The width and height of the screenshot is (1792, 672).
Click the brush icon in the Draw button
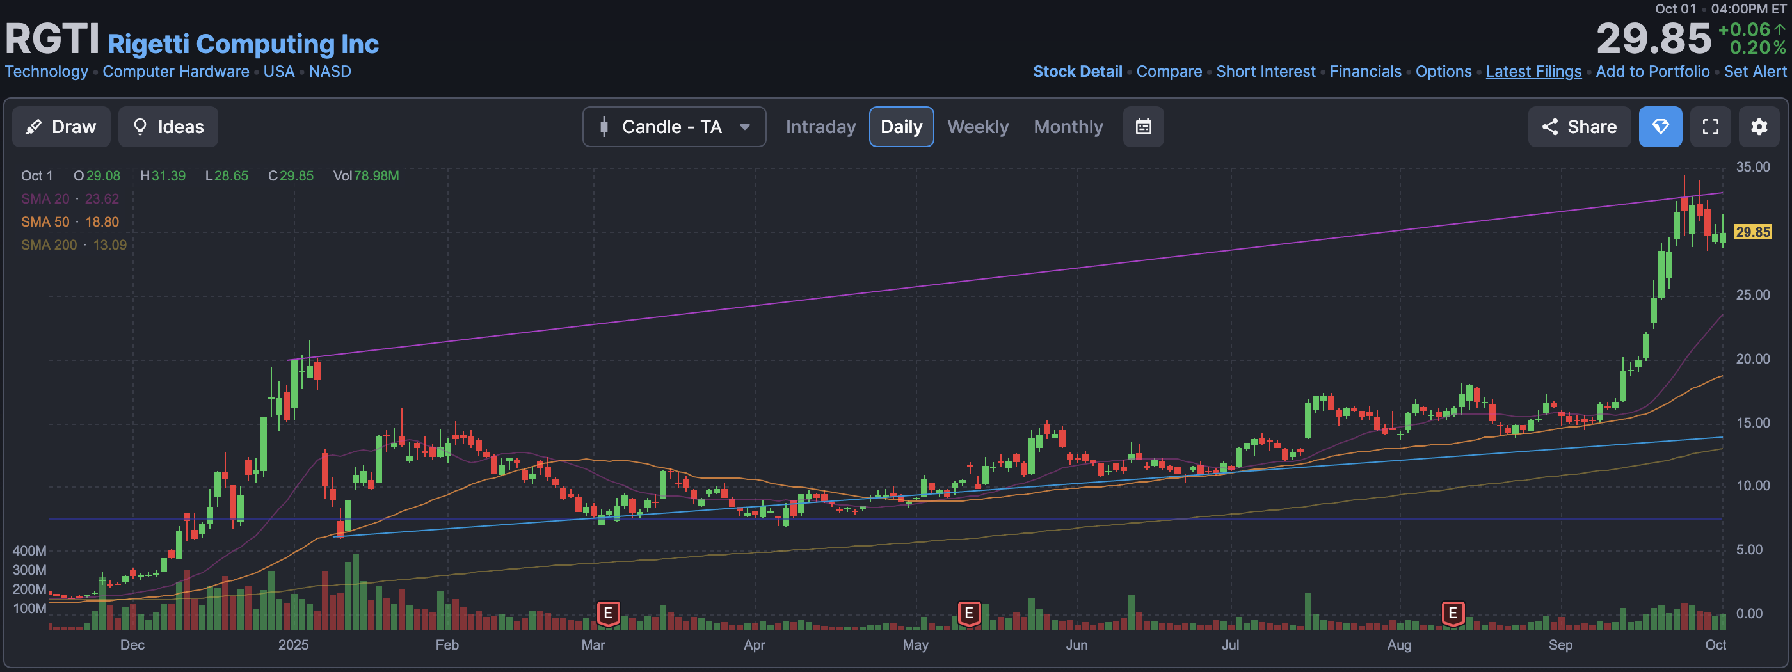(33, 127)
